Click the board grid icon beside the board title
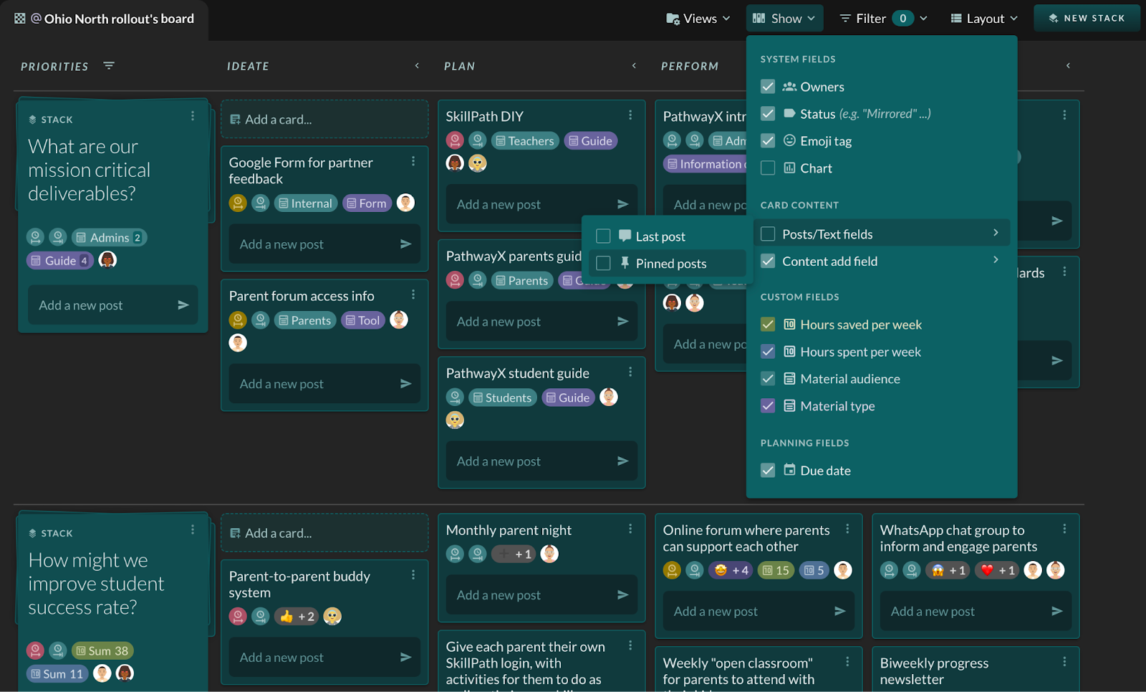1146x692 pixels. 20,19
